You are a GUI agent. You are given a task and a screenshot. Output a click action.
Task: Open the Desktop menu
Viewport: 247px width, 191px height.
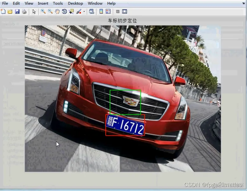pyautogui.click(x=75, y=3)
